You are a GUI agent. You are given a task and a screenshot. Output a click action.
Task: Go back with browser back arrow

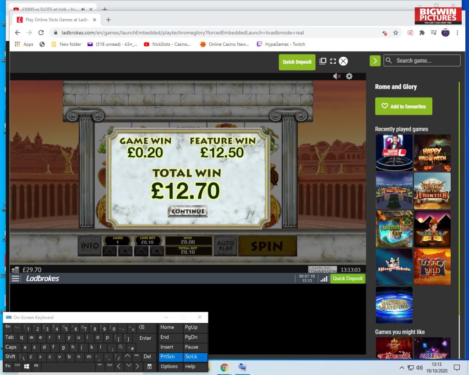click(x=18, y=33)
